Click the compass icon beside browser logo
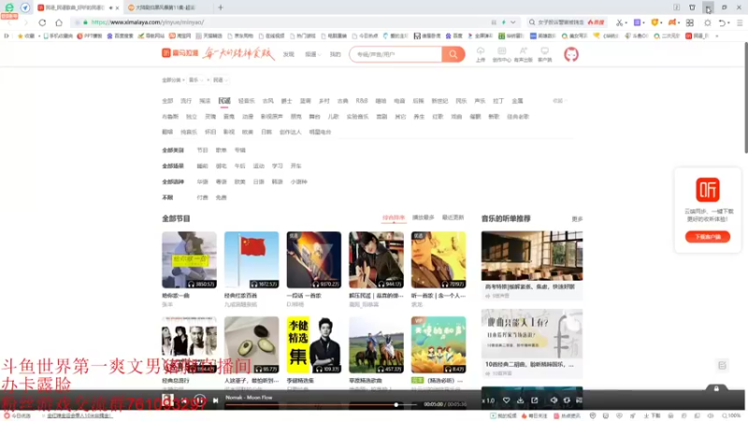The height and width of the screenshot is (421, 748). (x=25, y=7)
